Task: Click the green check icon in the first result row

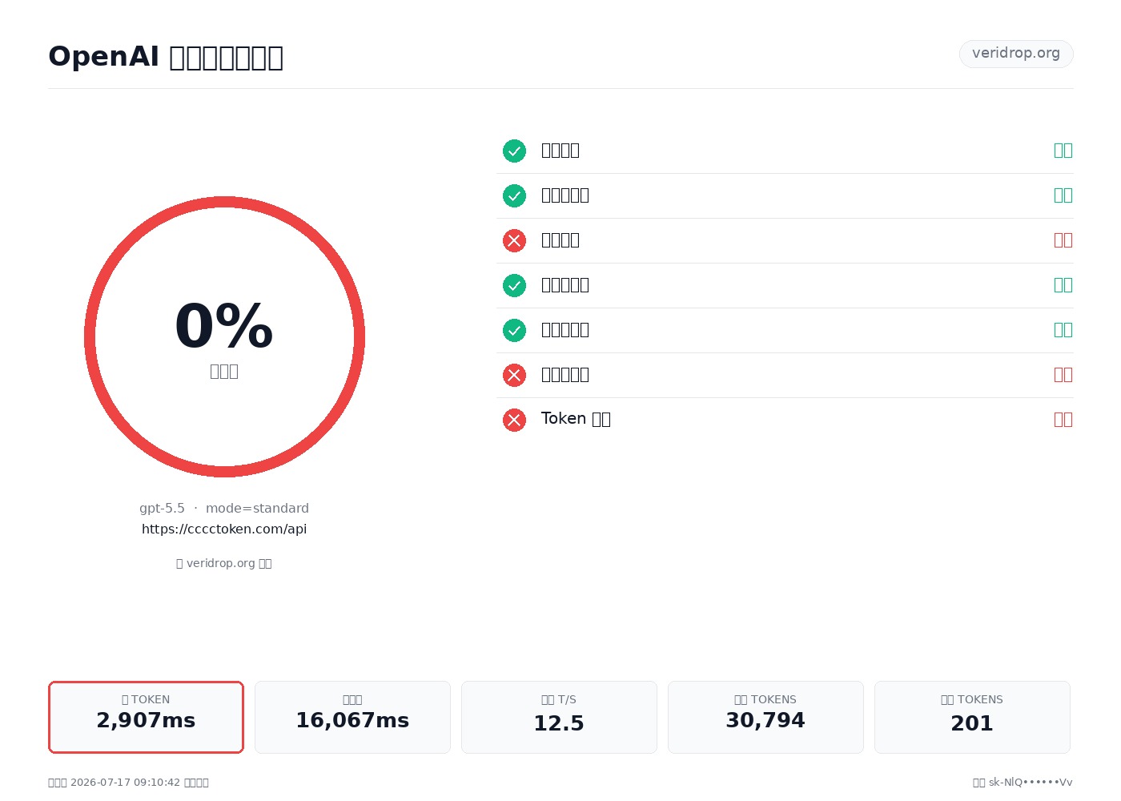Action: (514, 151)
